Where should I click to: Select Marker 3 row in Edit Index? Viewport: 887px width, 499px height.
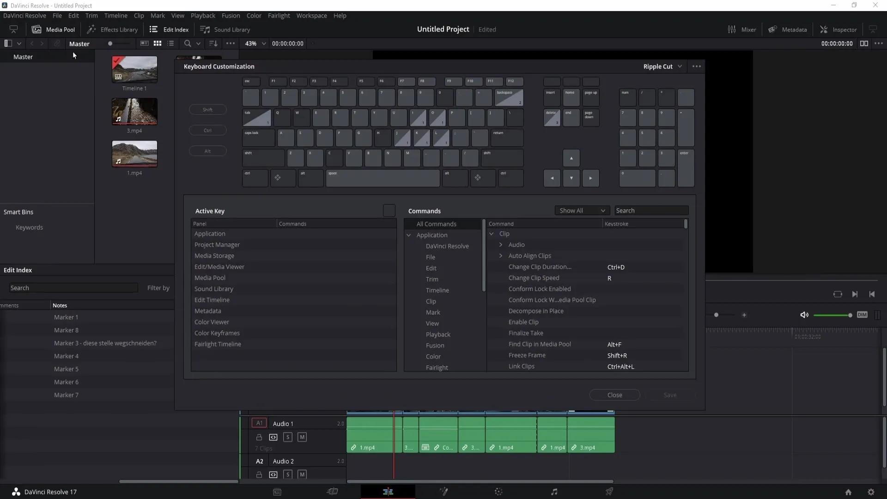coord(105,343)
